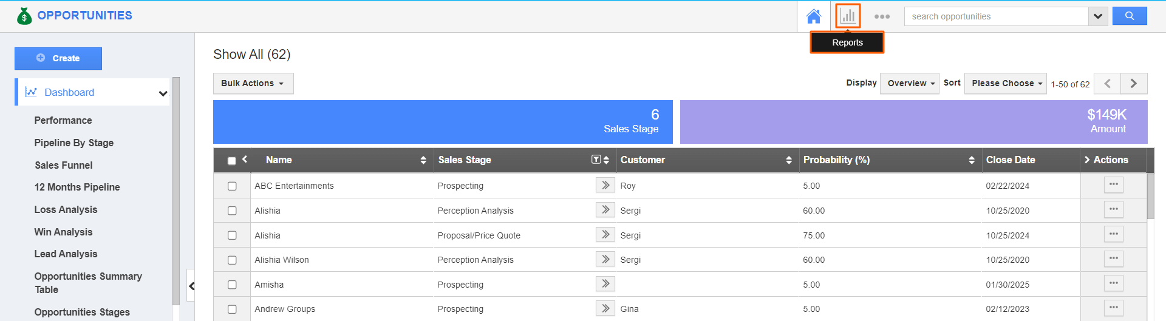Click the sidebar vertical scrollbar
The height and width of the screenshot is (321, 1166).
pos(176,191)
